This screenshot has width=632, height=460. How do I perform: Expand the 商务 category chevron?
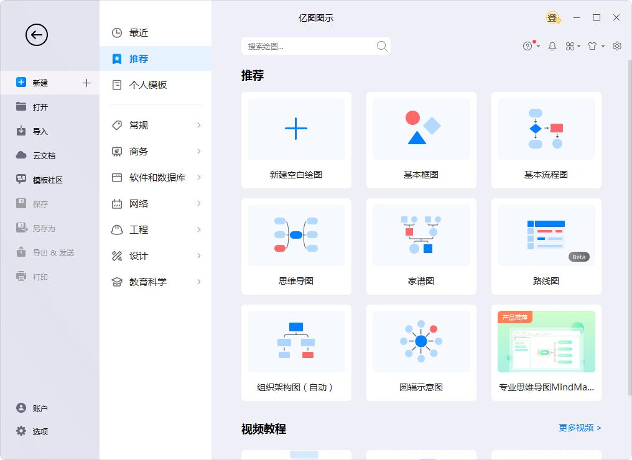pyautogui.click(x=198, y=151)
